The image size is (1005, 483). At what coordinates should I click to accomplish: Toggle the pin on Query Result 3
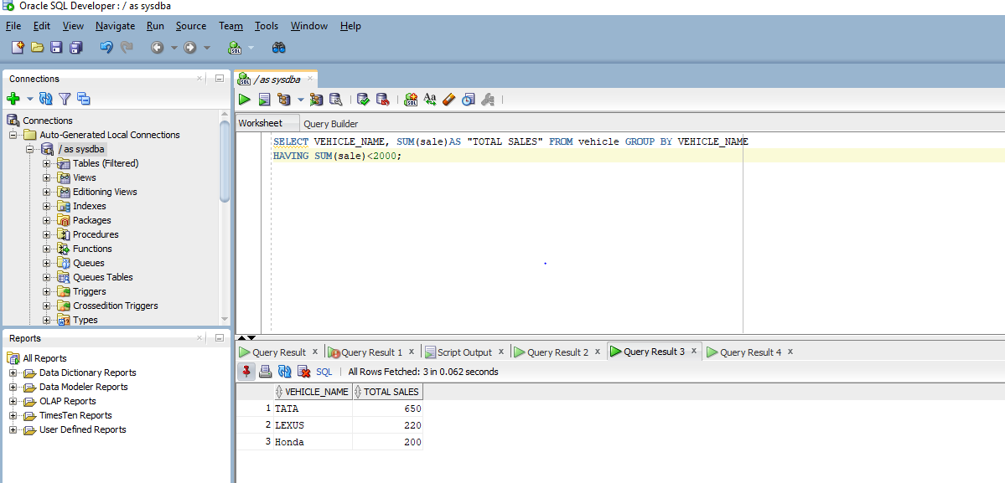coord(246,372)
